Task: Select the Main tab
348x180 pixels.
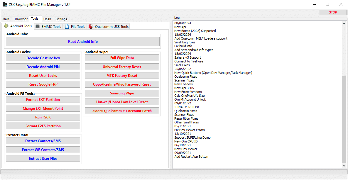Action: (6, 19)
